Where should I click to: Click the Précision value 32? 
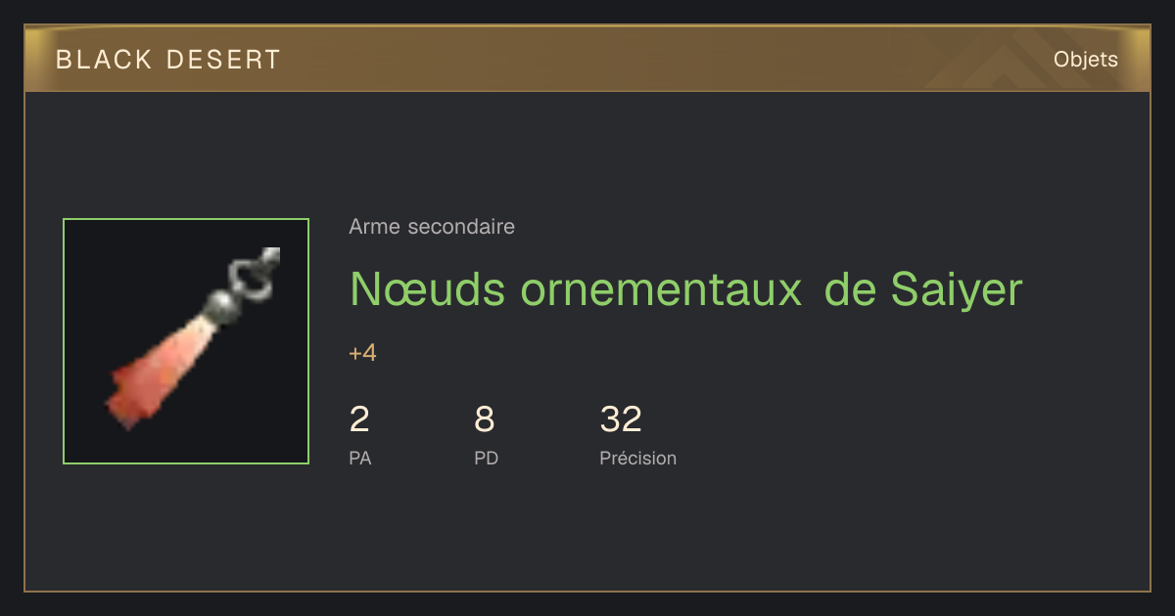click(x=621, y=419)
